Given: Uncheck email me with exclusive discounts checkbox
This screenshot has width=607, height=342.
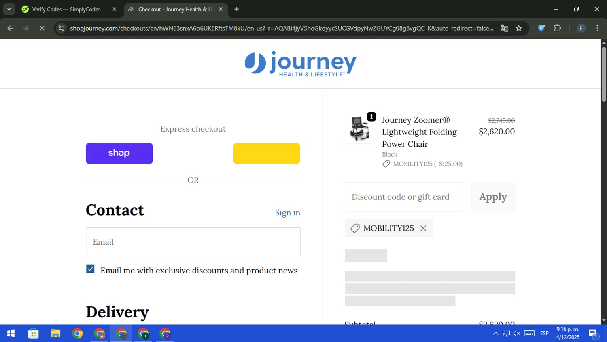Looking at the screenshot, I should (x=90, y=269).
